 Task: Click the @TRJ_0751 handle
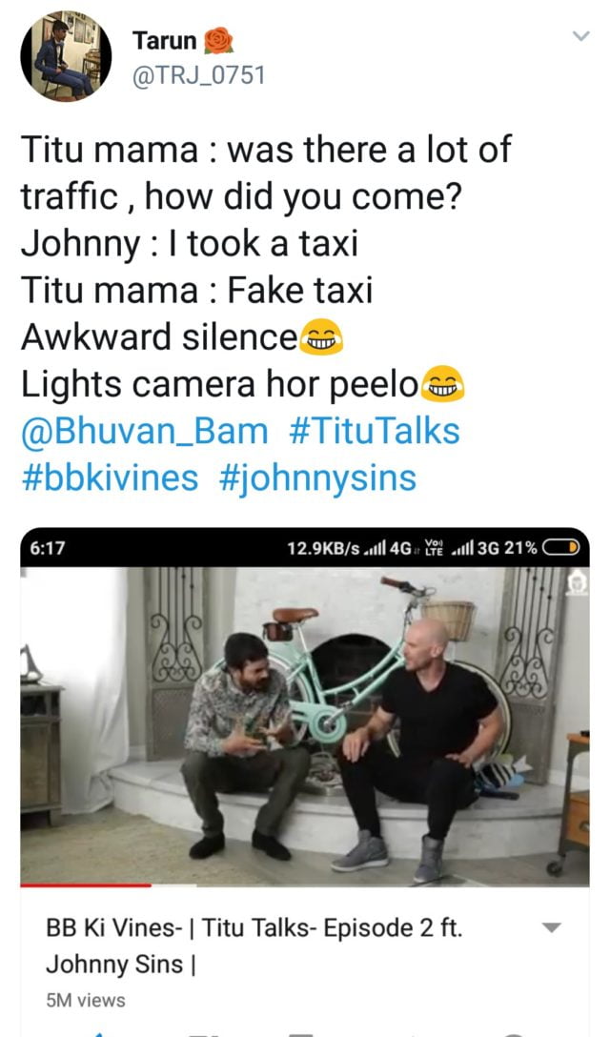click(x=198, y=75)
